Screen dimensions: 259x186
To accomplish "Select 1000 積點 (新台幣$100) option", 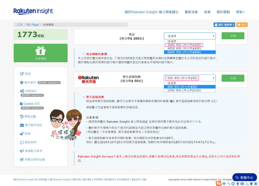I will point(190,90).
